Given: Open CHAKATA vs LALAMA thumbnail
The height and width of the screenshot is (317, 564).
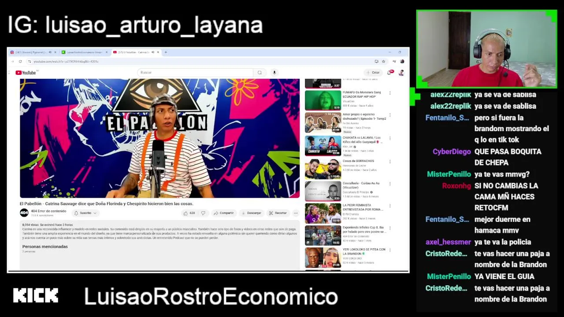Looking at the screenshot, I should [323, 146].
